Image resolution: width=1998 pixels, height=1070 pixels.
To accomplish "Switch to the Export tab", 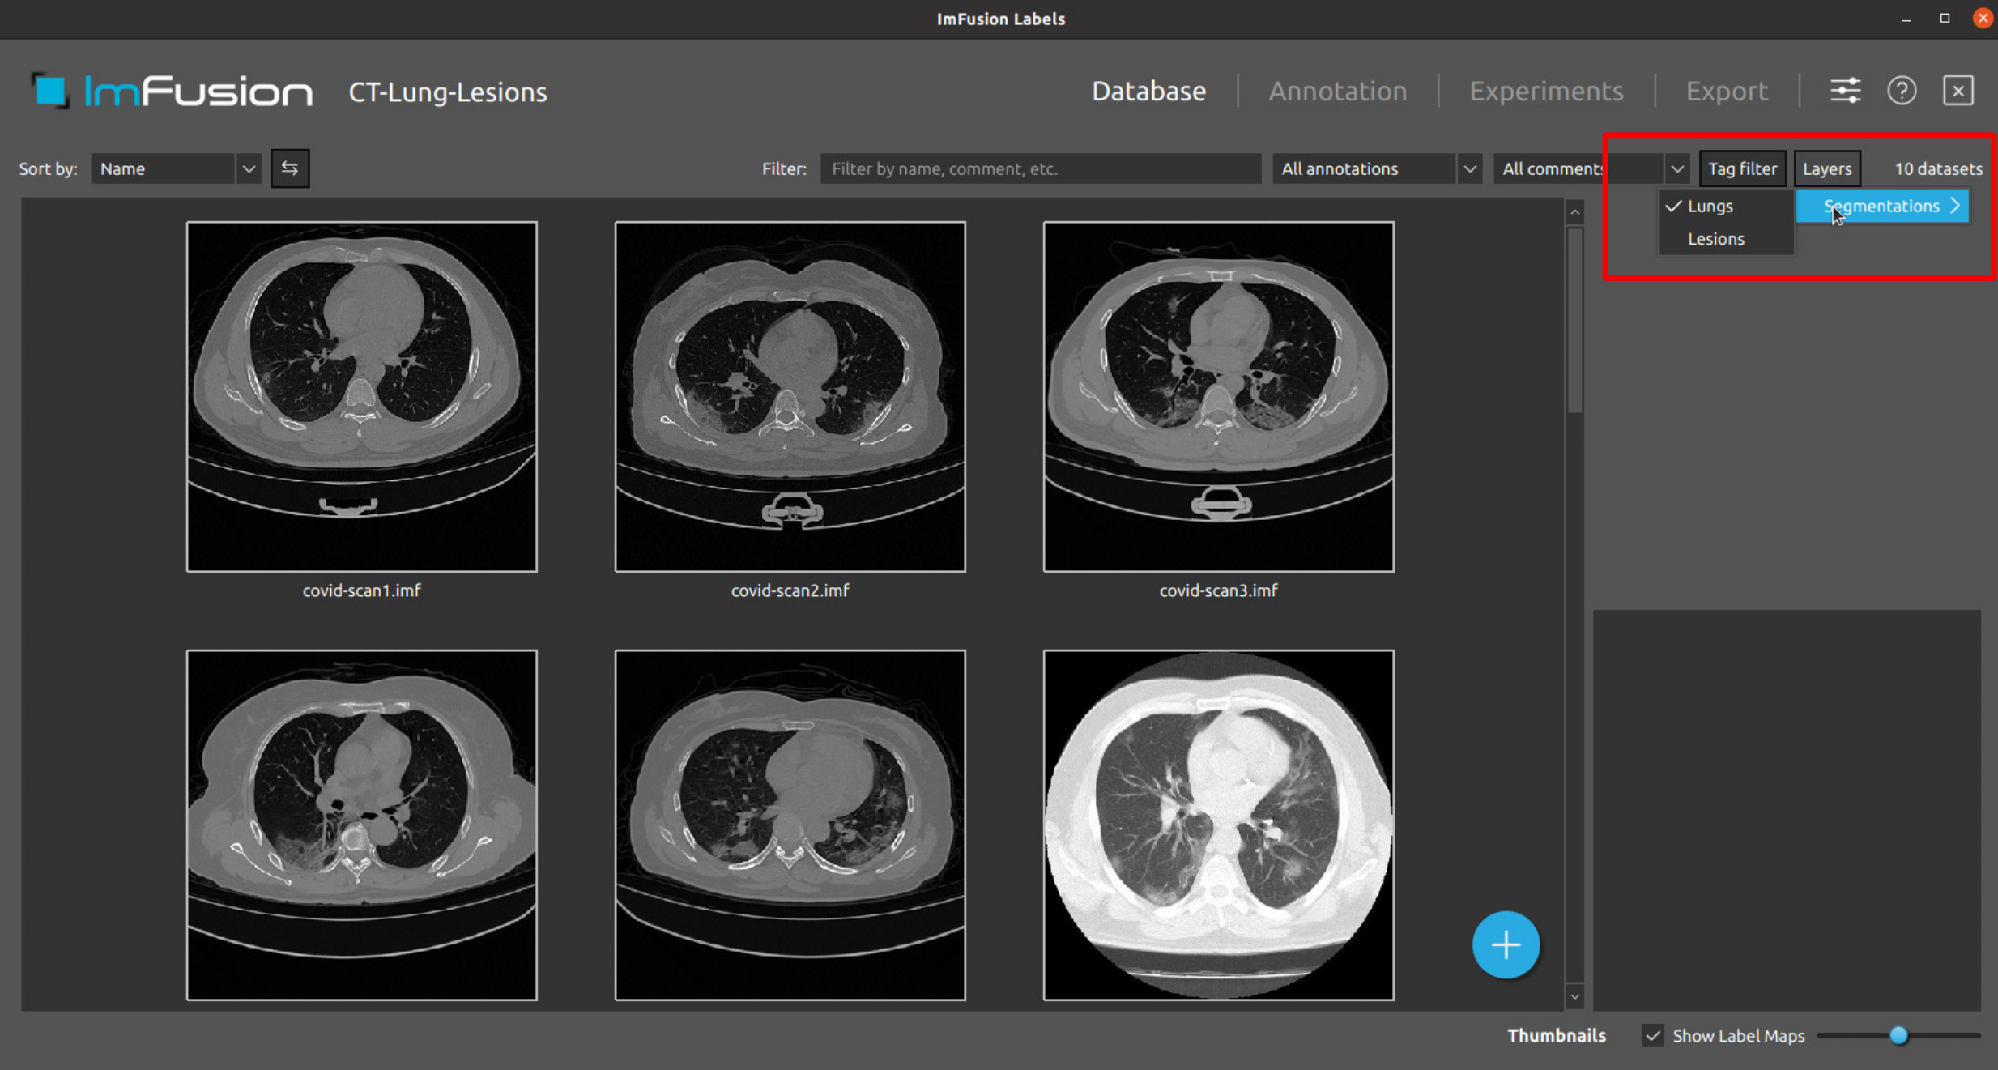I will pyautogui.click(x=1727, y=91).
